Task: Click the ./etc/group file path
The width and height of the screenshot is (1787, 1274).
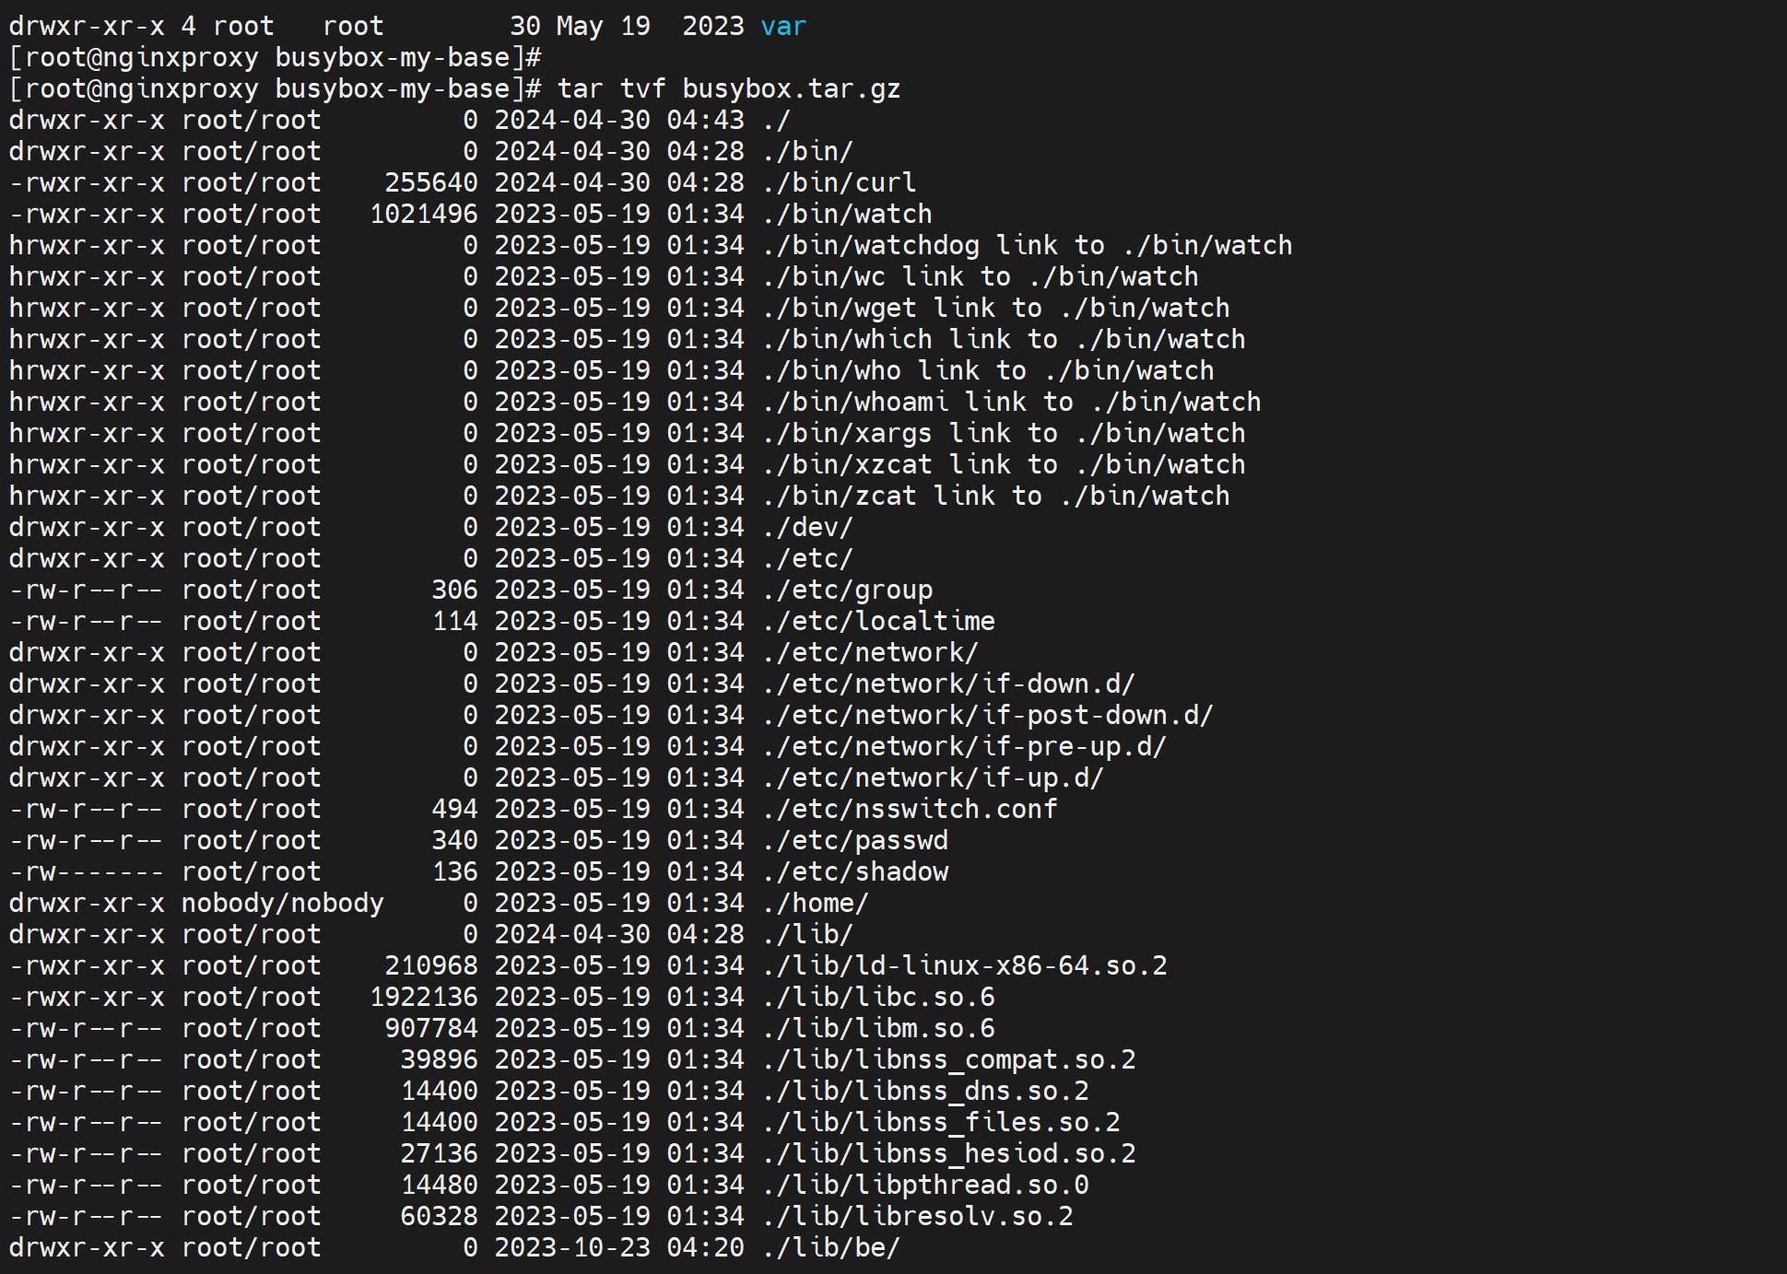Action: click(x=848, y=590)
